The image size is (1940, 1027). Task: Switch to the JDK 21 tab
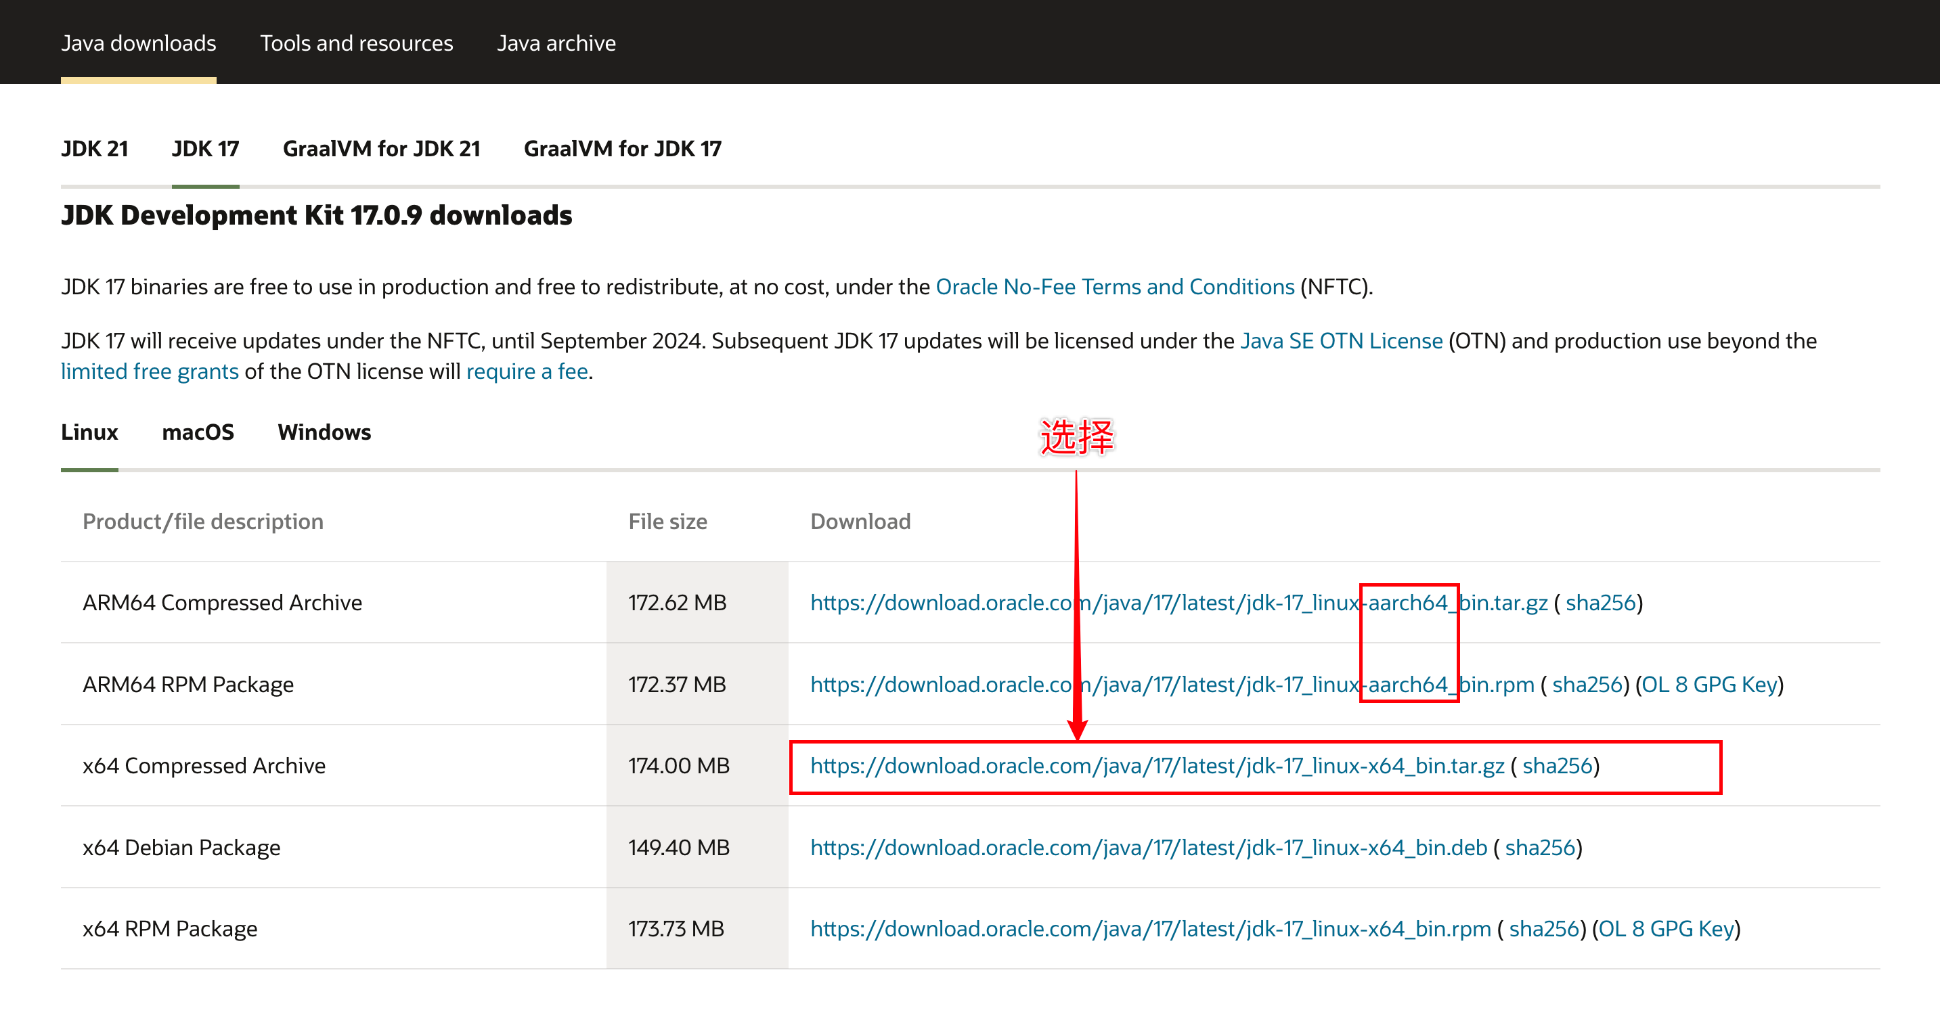[94, 148]
